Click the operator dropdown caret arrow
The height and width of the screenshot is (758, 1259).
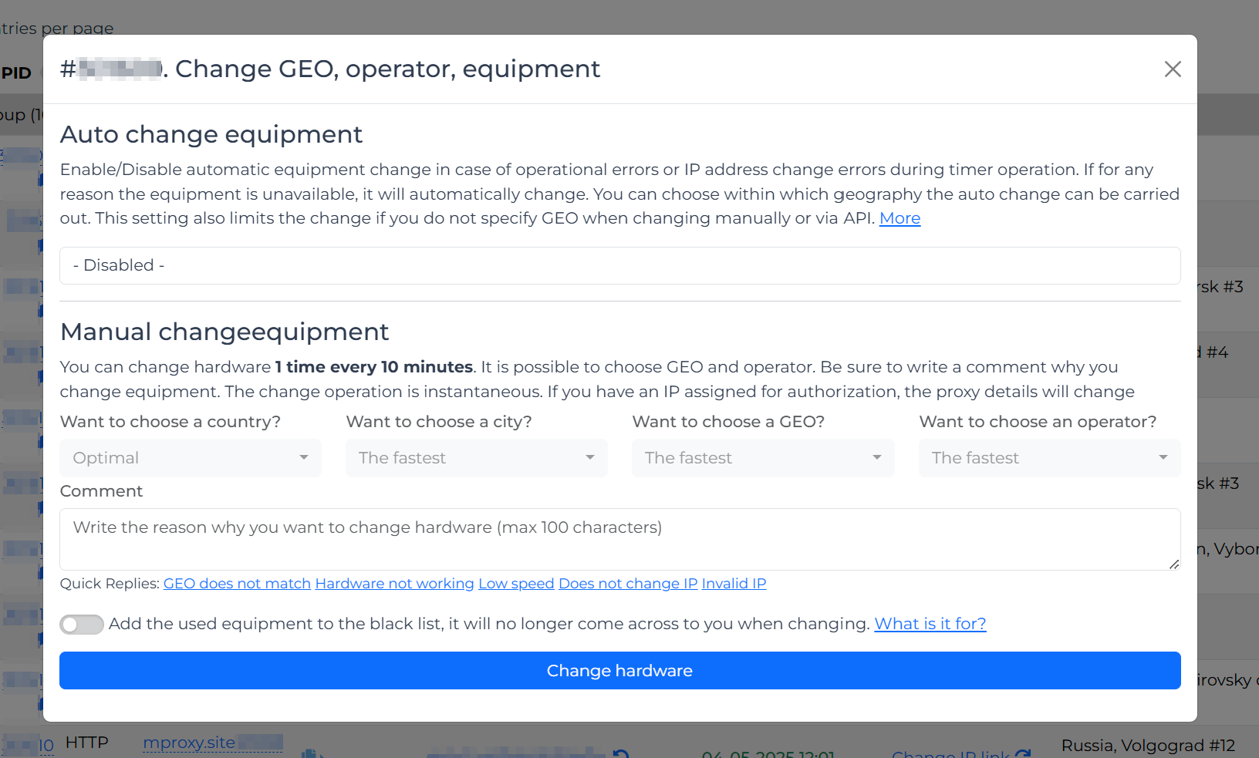click(1163, 458)
